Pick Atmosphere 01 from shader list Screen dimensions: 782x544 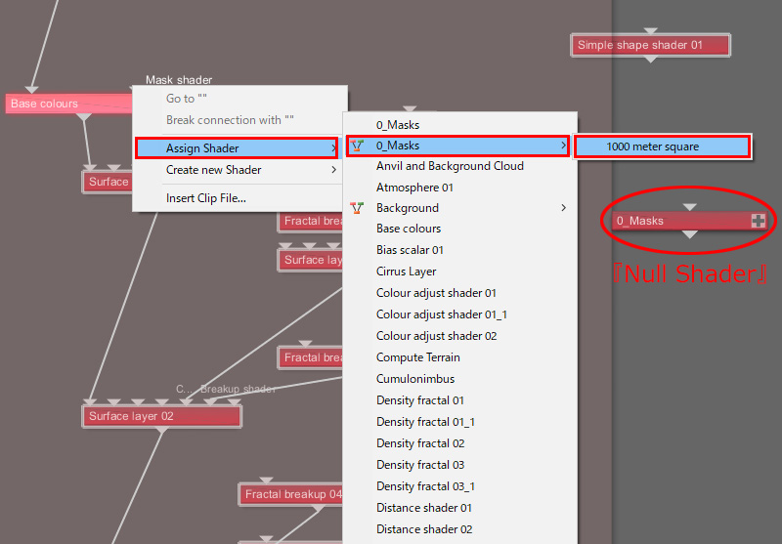coord(414,188)
